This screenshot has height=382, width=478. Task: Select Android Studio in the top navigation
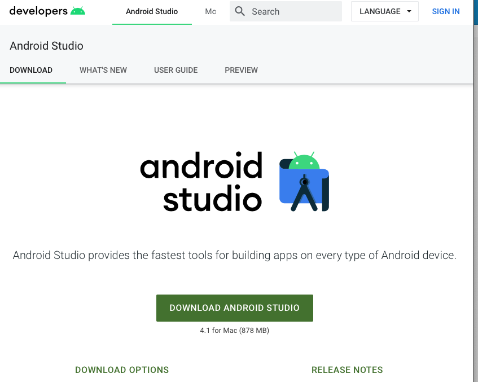[x=151, y=11]
